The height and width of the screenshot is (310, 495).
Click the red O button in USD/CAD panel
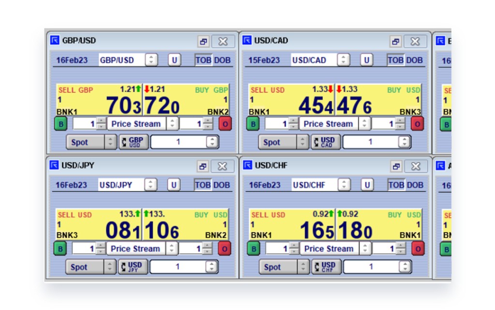(x=417, y=124)
